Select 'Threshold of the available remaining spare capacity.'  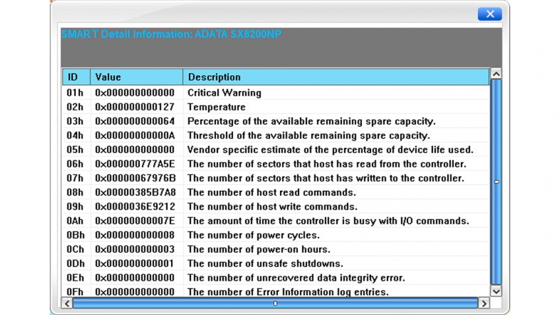(308, 136)
